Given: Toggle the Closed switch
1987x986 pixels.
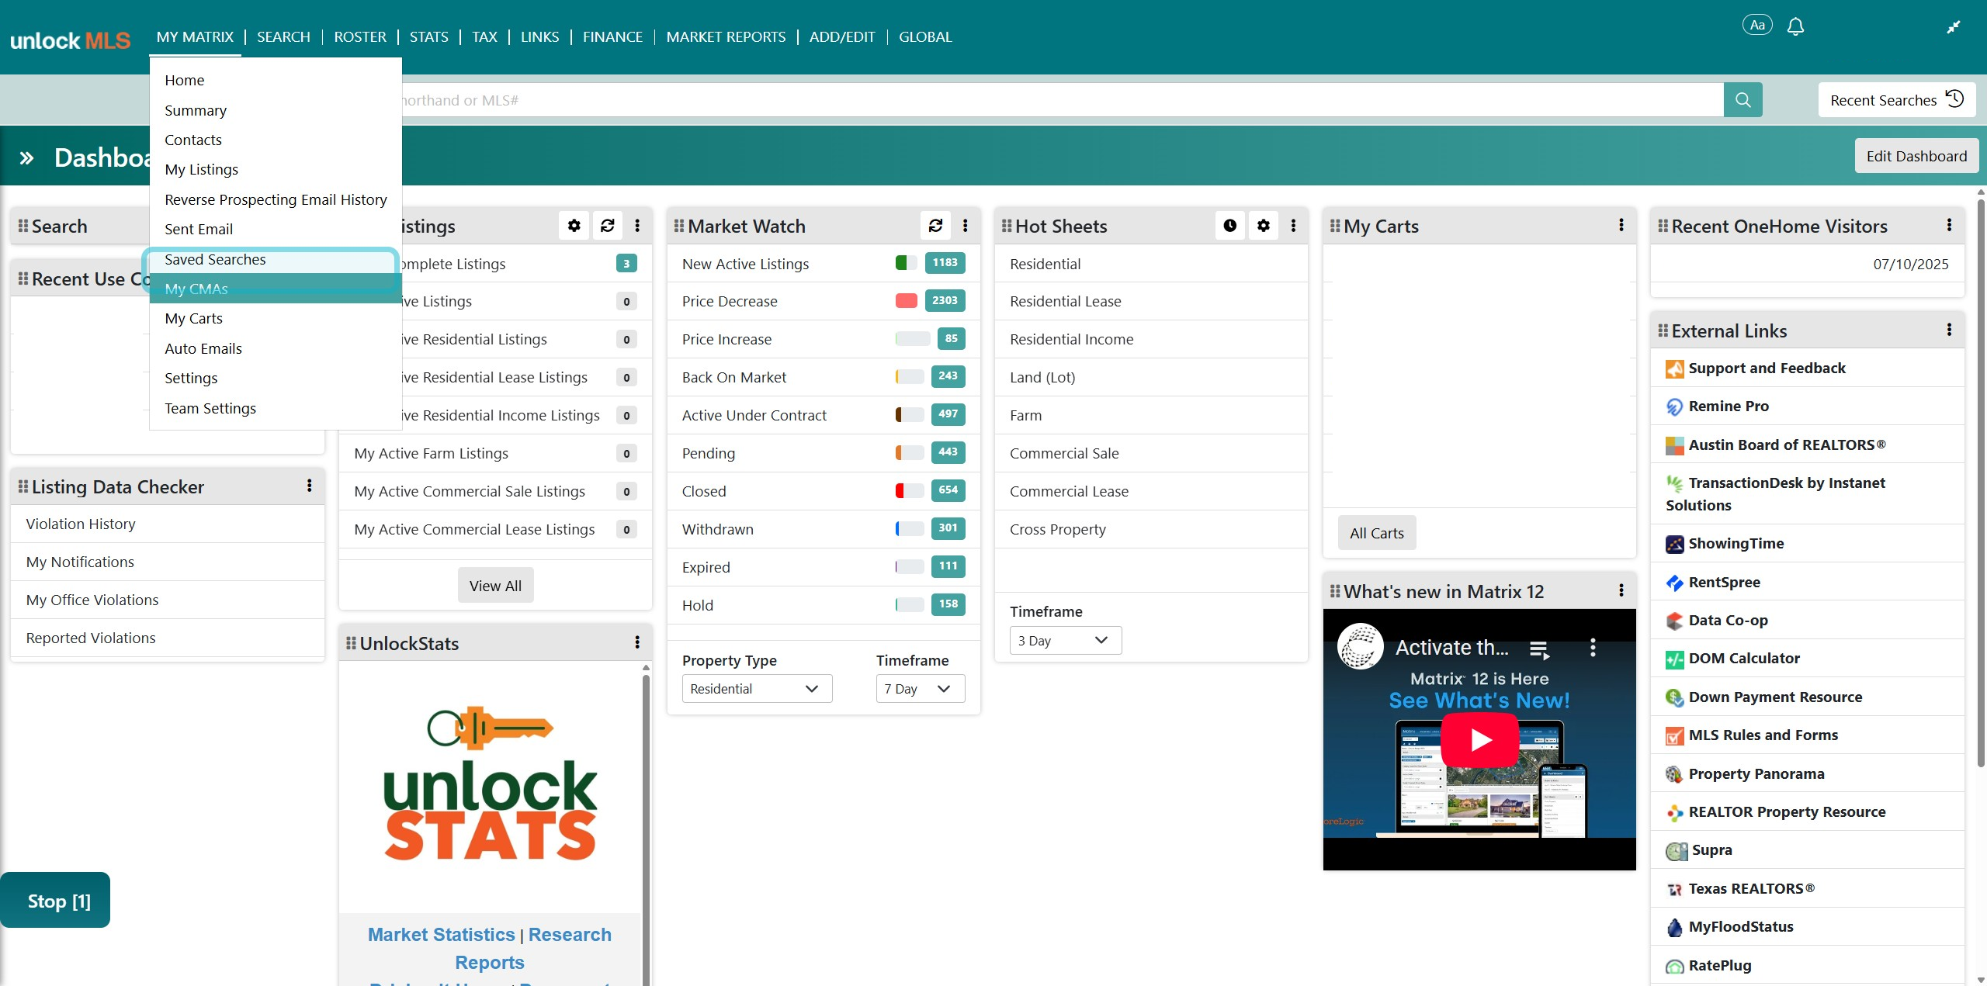Looking at the screenshot, I should click(x=910, y=491).
